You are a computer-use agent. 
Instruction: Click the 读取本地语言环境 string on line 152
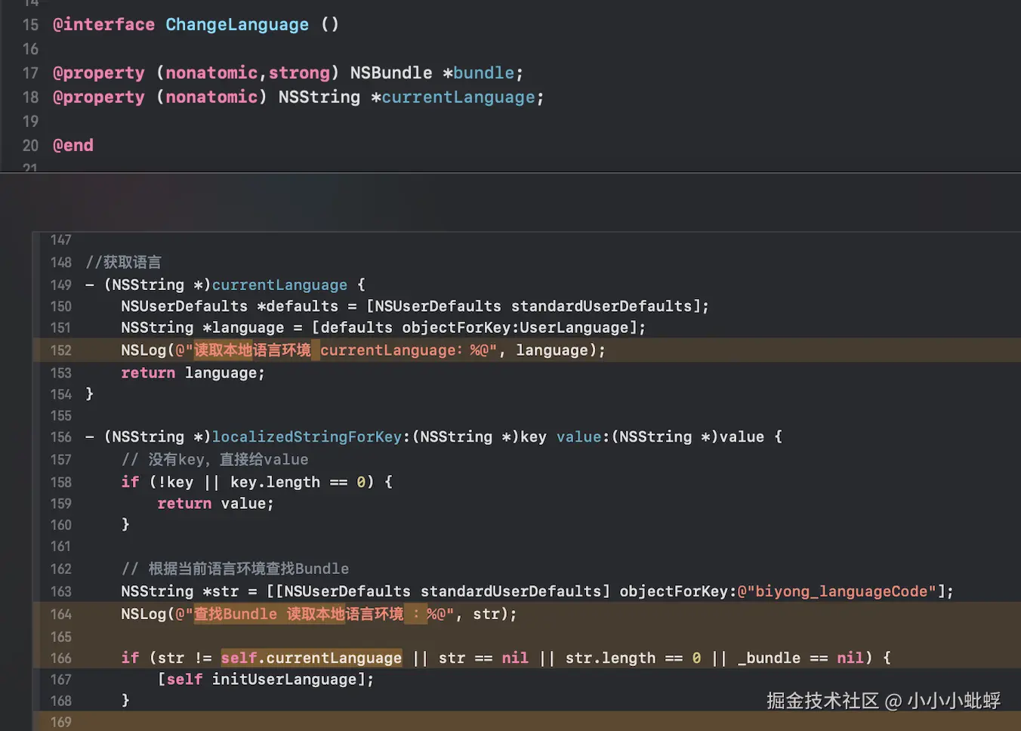[252, 350]
